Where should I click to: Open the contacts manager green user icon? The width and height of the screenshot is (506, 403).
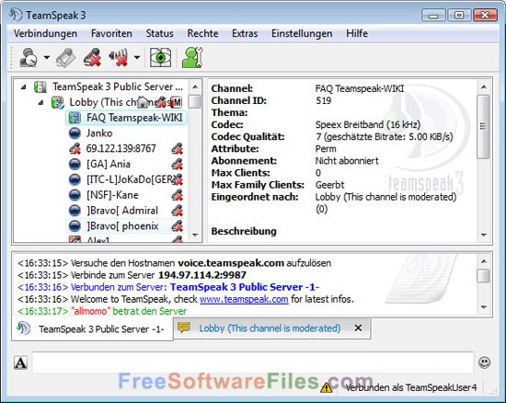point(192,57)
